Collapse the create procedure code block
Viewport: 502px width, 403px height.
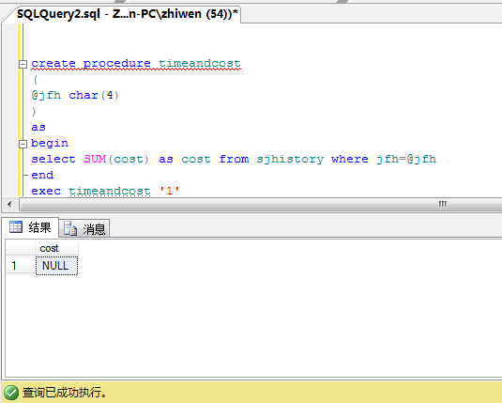[x=23, y=64]
